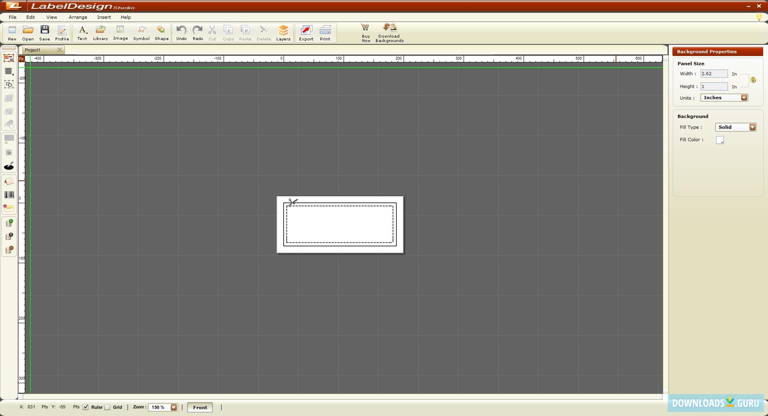
Task: Open the label Profile settings
Action: tap(62, 33)
